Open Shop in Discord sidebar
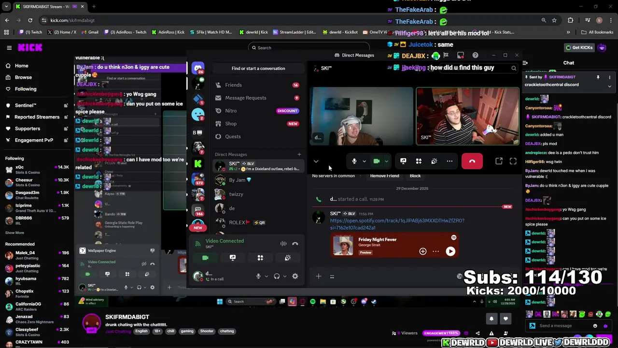The width and height of the screenshot is (618, 348). click(x=258, y=124)
